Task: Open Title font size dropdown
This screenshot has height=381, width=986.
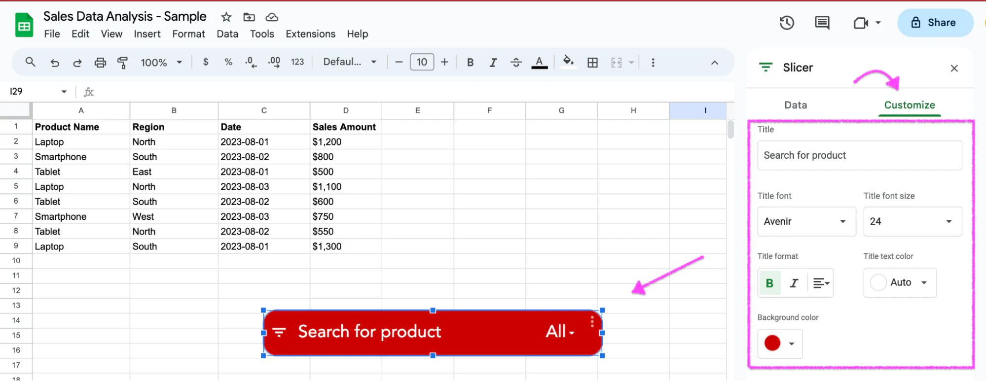Action: pyautogui.click(x=913, y=221)
